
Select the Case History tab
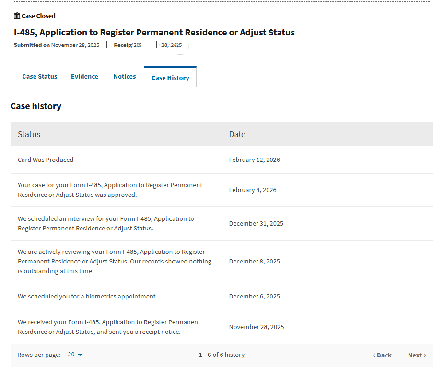point(170,78)
